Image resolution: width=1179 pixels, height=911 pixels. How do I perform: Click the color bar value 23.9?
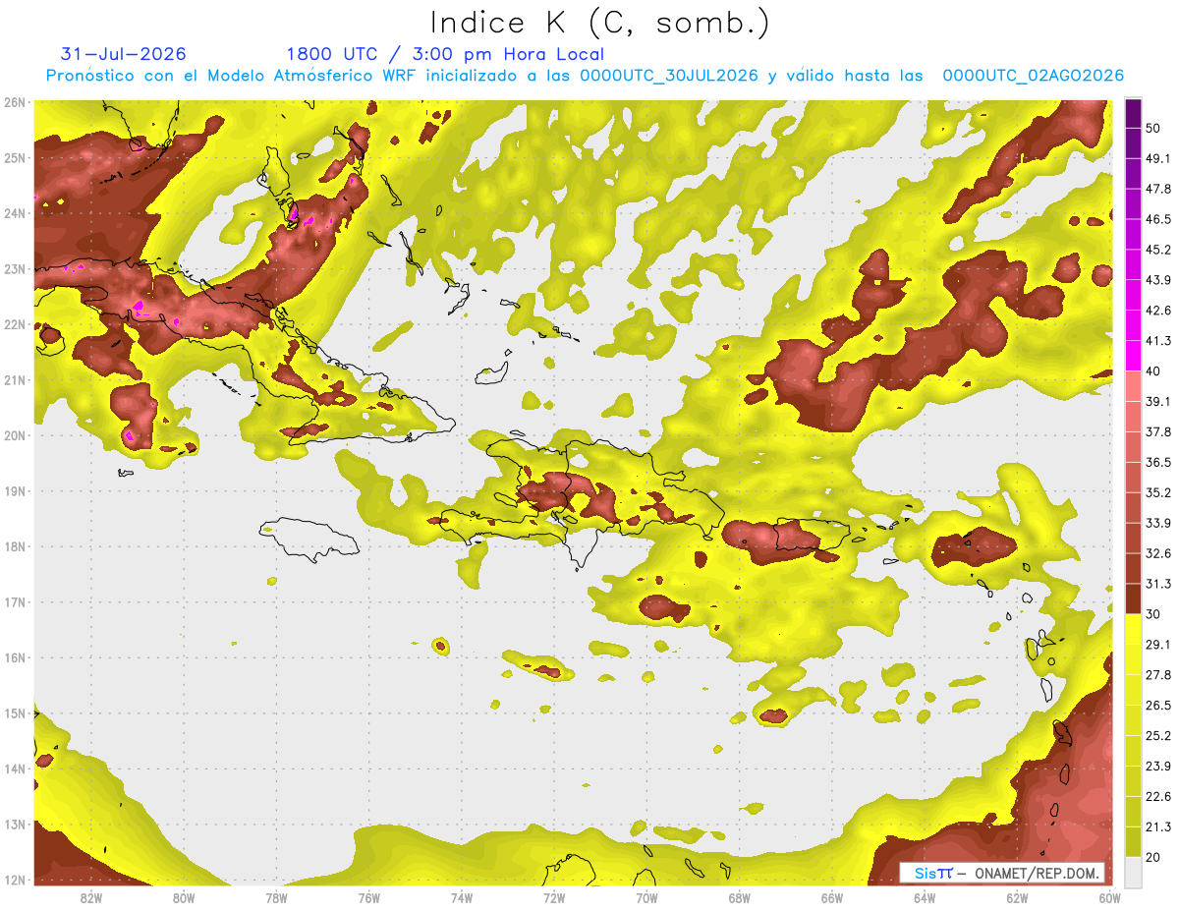coord(1158,767)
